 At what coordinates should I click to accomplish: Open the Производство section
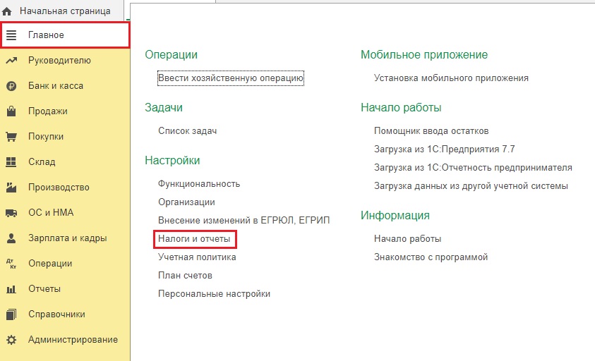(x=59, y=188)
